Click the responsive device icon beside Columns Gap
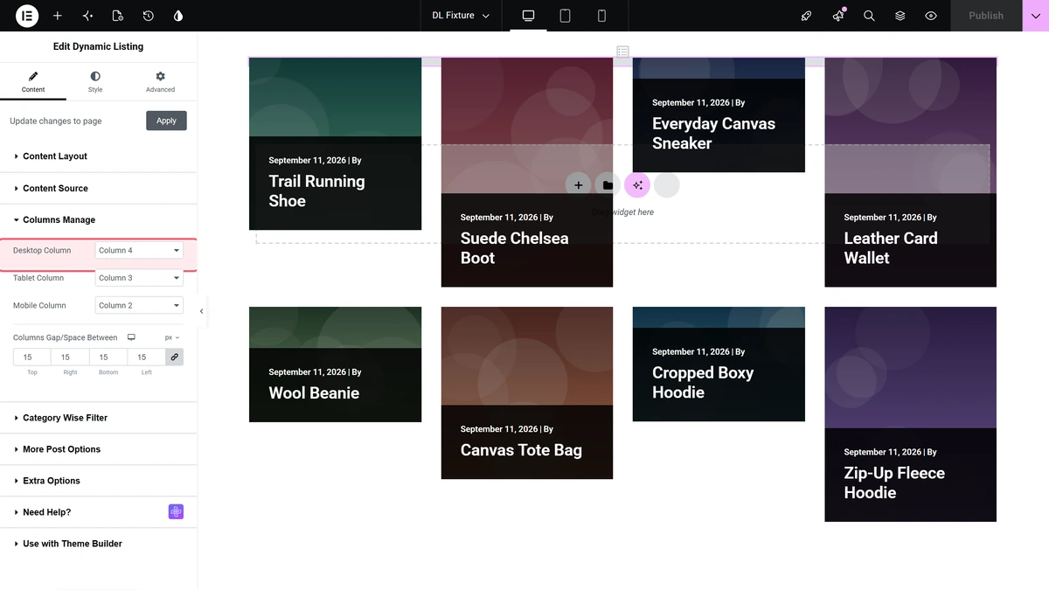The height and width of the screenshot is (590, 1049). [x=131, y=337]
